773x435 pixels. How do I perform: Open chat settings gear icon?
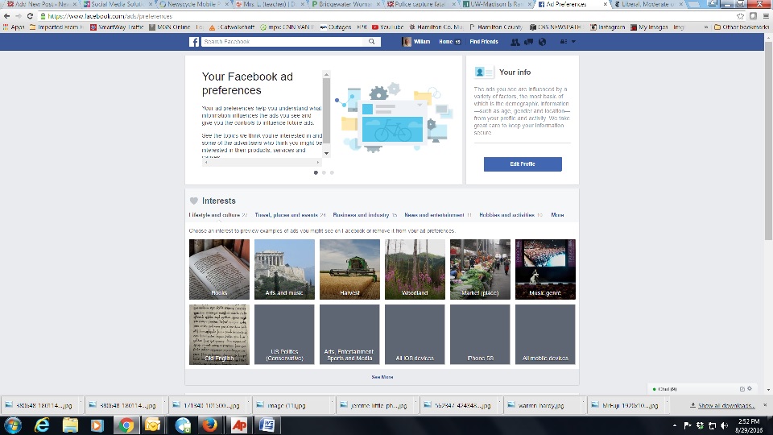[x=750, y=388]
